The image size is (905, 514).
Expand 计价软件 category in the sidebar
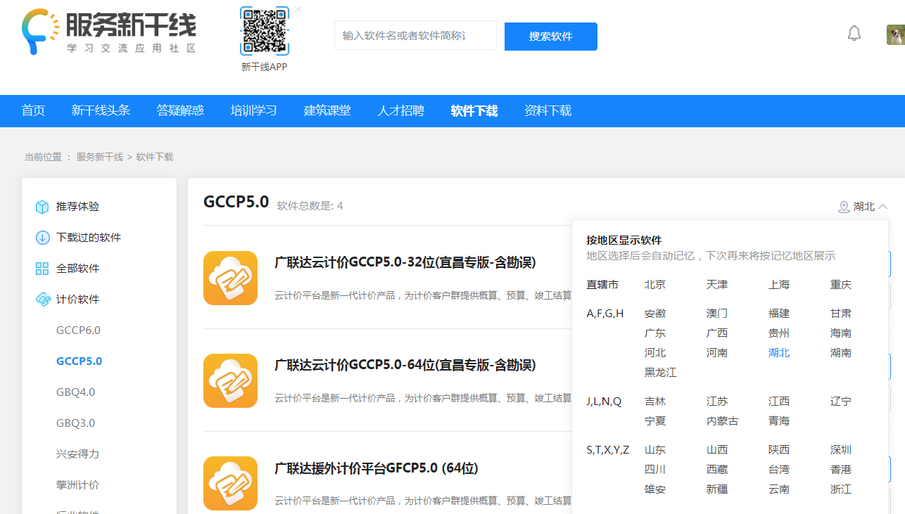tap(77, 300)
